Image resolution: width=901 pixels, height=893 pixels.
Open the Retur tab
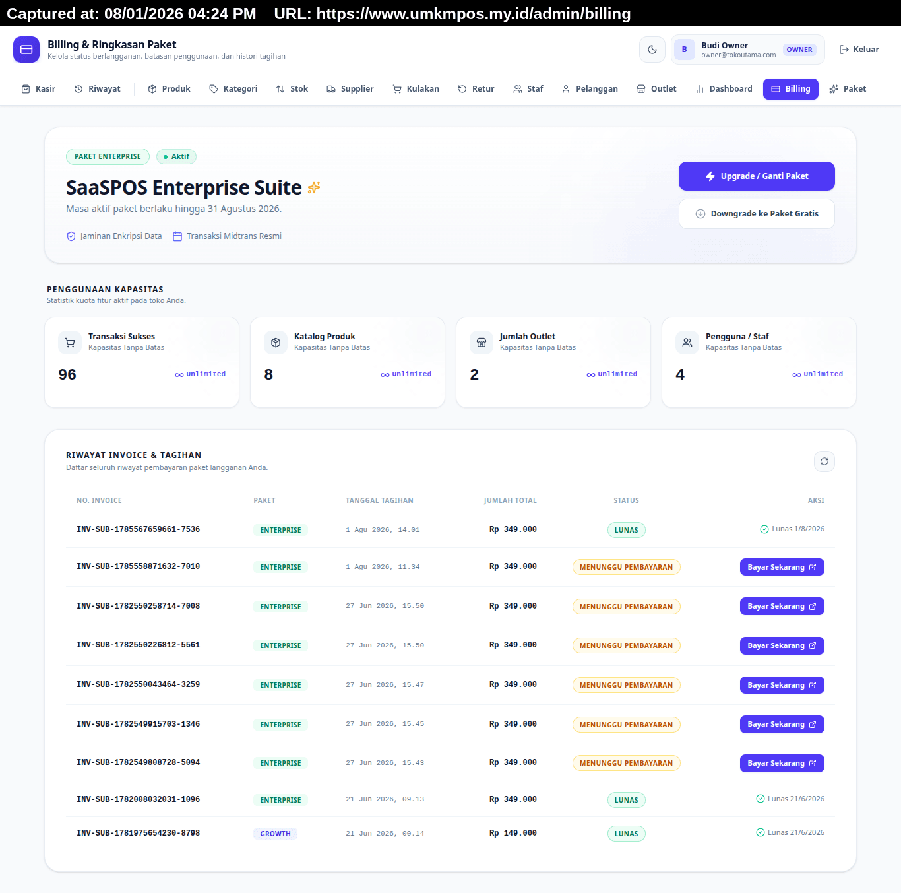click(476, 89)
